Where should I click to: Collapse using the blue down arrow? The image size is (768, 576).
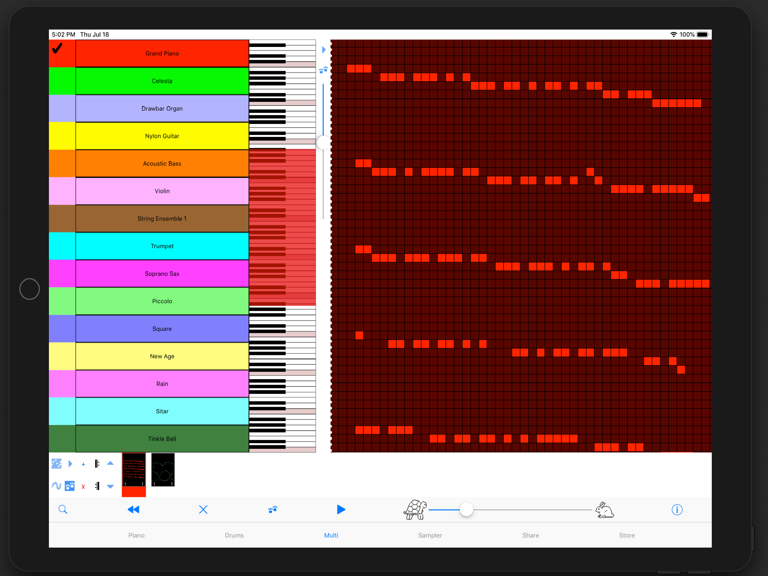tap(110, 486)
